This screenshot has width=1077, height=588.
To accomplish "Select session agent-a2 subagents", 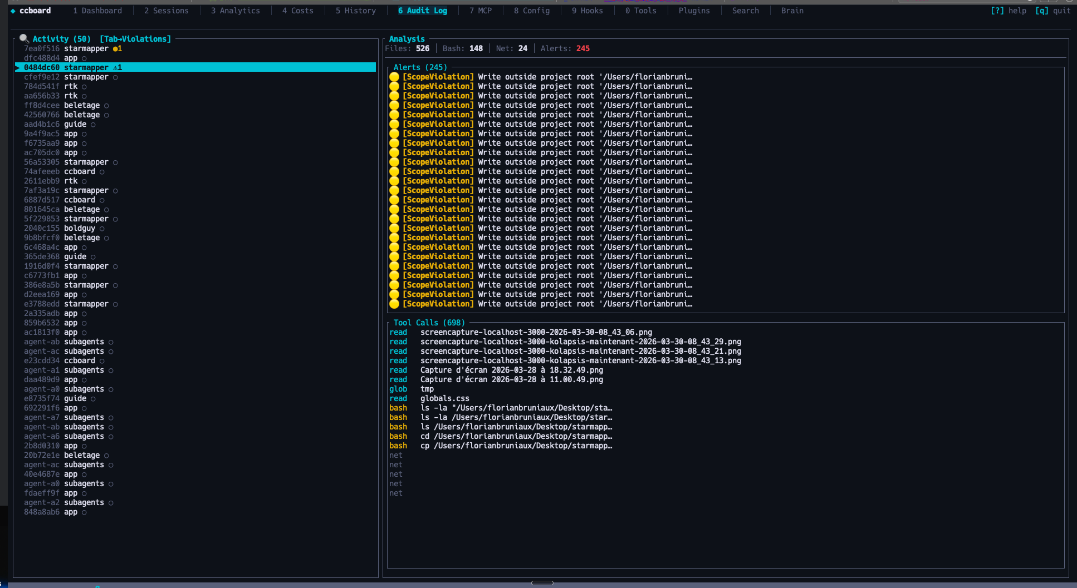I will click(195, 502).
